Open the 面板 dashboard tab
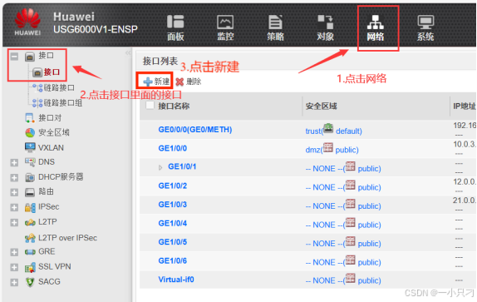 tap(175, 28)
